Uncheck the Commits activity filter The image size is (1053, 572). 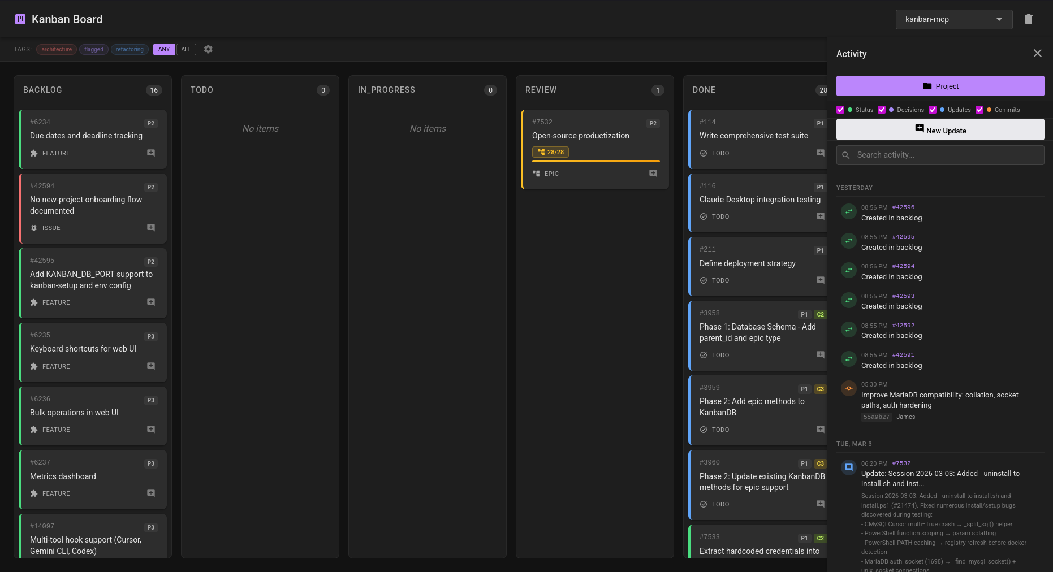coord(979,110)
